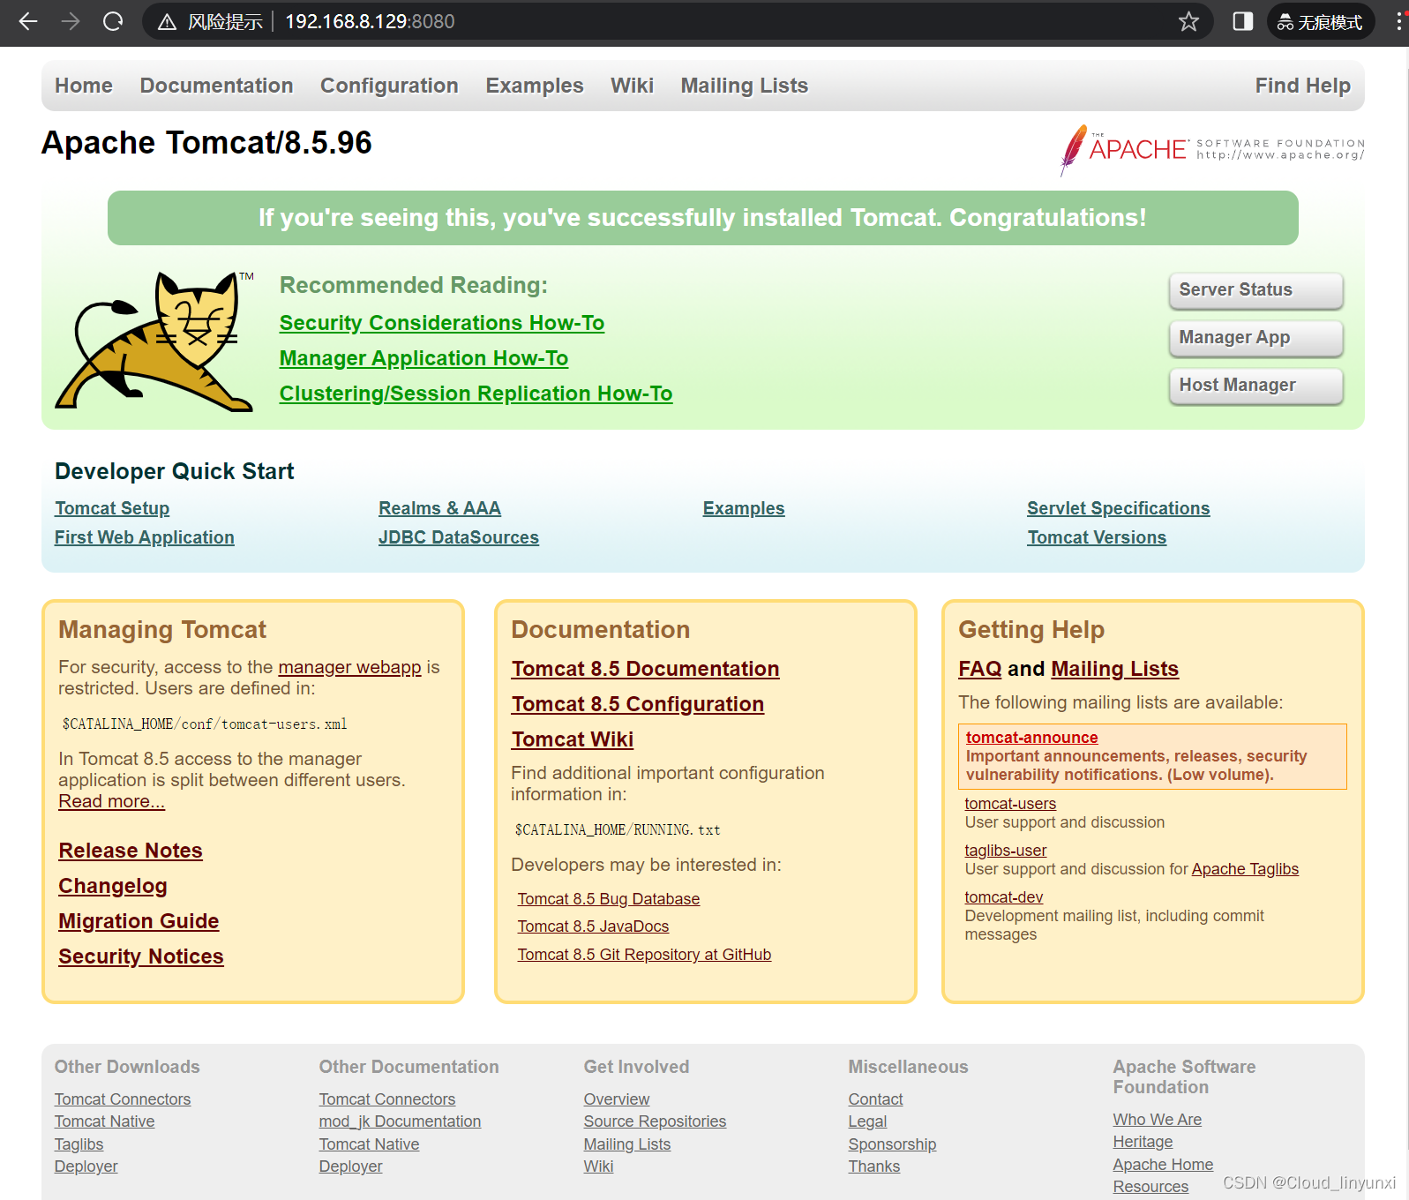The width and height of the screenshot is (1409, 1200).
Task: Open the Tomcat Wiki link
Action: (573, 739)
